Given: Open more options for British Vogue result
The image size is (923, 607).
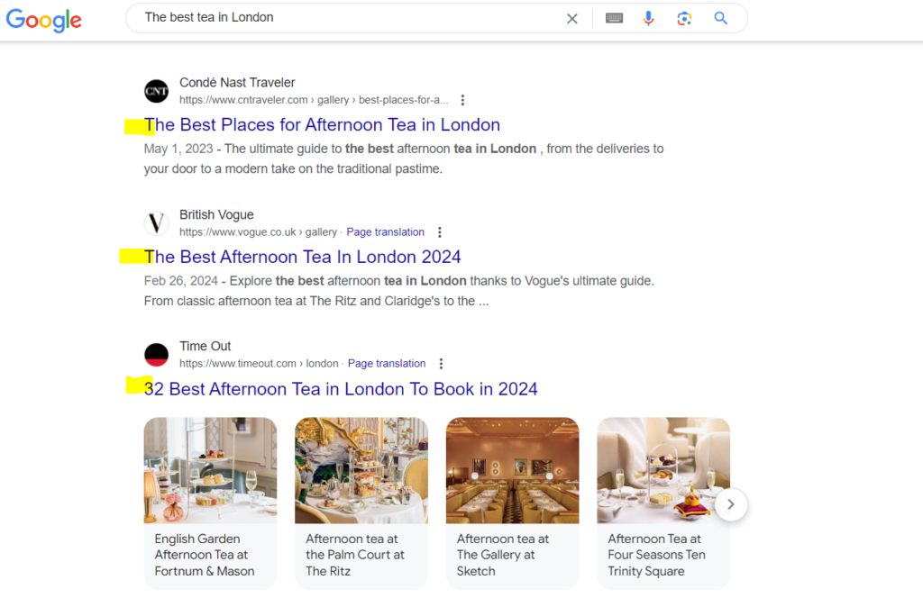Looking at the screenshot, I should (x=440, y=232).
